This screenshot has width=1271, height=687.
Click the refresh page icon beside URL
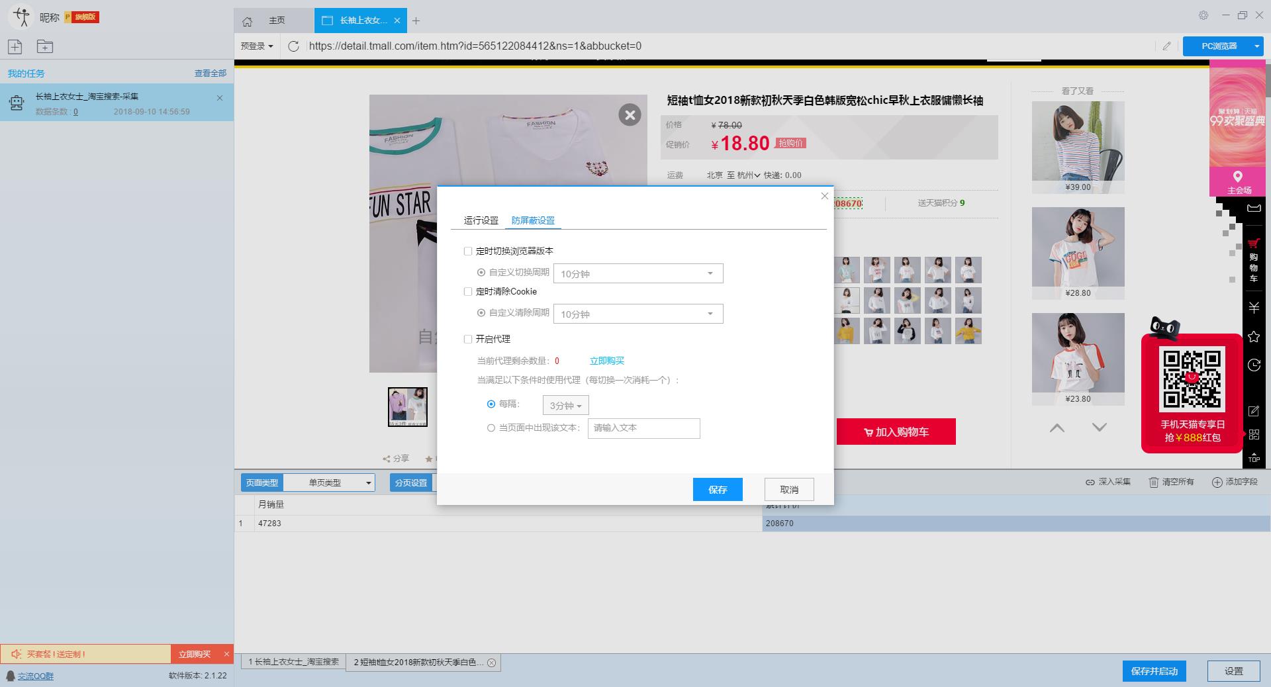click(294, 46)
